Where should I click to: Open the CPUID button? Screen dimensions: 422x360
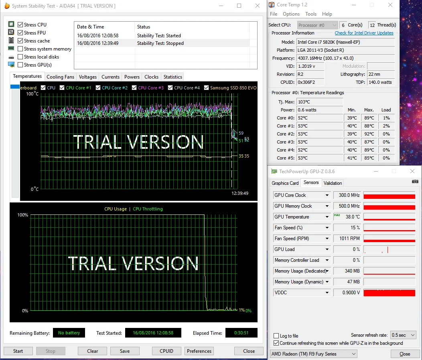pos(166,351)
